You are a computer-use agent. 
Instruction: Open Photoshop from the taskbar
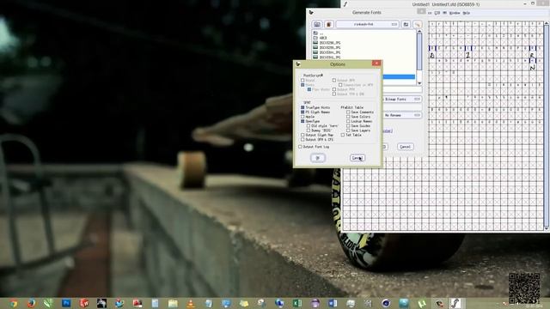pos(66,303)
